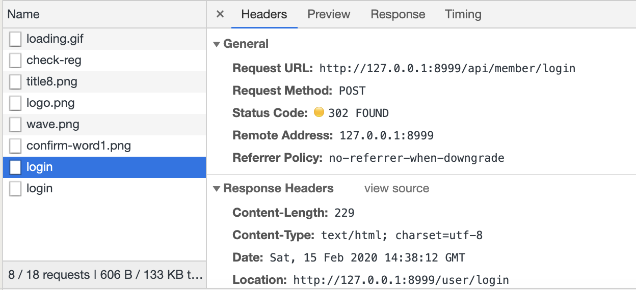Click the file icon beside check-reg
Viewport: 636px width, 290px height.
click(x=15, y=61)
